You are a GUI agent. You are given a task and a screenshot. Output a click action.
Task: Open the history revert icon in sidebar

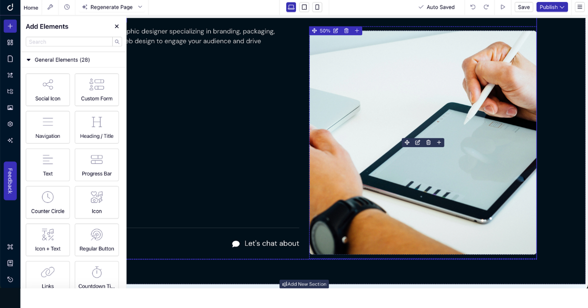pos(10,279)
